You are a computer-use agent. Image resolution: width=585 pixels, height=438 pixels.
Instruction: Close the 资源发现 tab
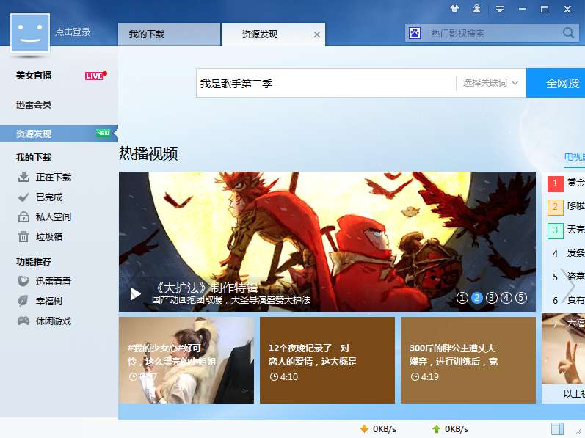tap(317, 34)
